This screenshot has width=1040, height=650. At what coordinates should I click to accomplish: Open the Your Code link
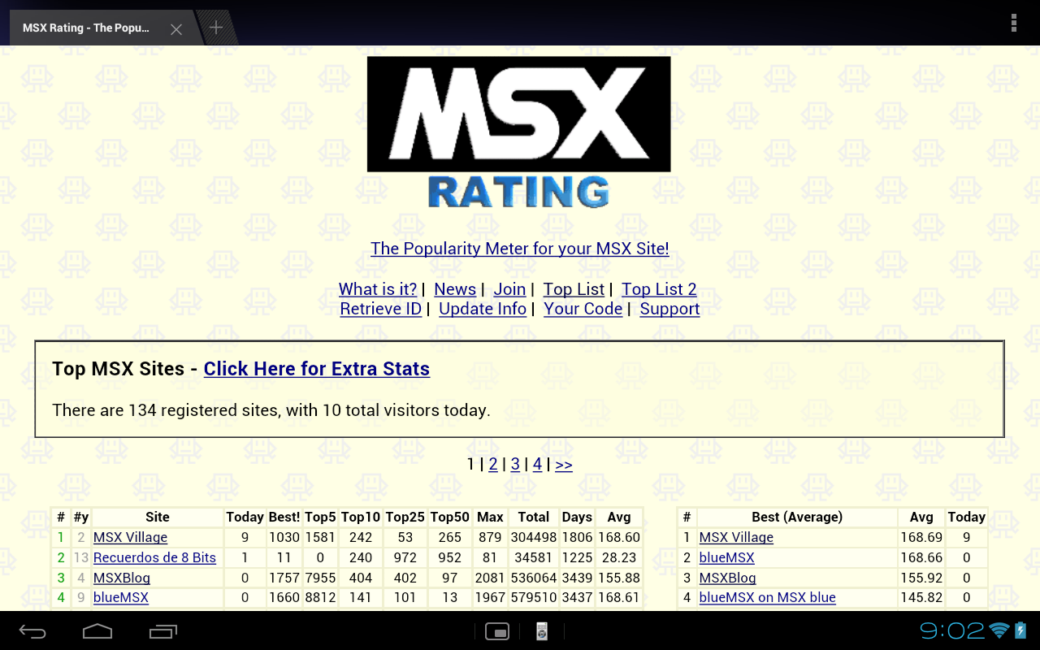[x=583, y=309]
